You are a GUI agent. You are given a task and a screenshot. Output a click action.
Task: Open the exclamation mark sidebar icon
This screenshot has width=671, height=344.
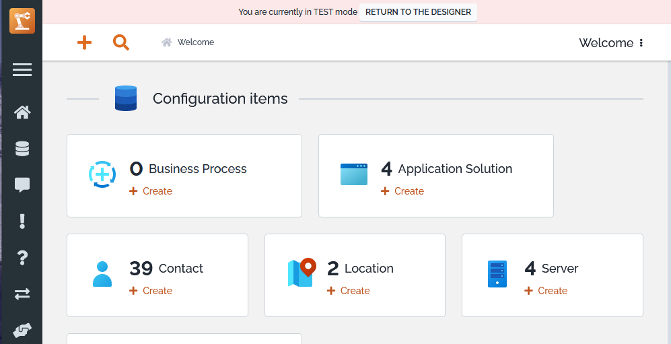22,221
